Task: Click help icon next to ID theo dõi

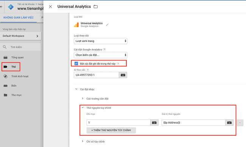Action: coord(88,70)
